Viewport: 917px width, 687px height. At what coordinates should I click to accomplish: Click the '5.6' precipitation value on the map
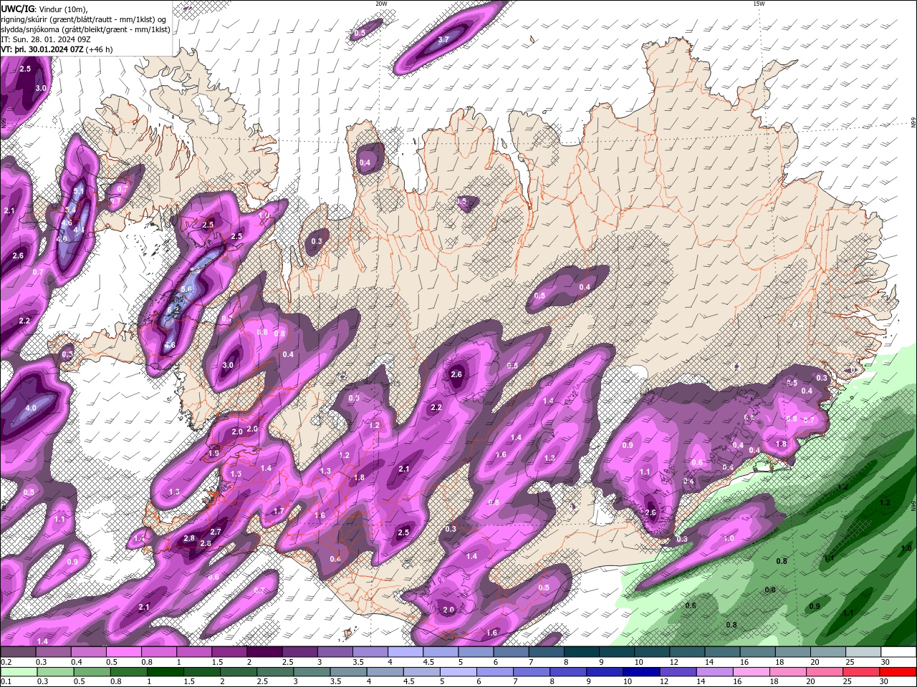click(x=187, y=289)
